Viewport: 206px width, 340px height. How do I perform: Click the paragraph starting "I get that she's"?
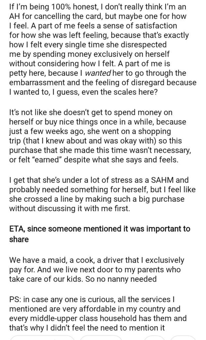tap(99, 195)
